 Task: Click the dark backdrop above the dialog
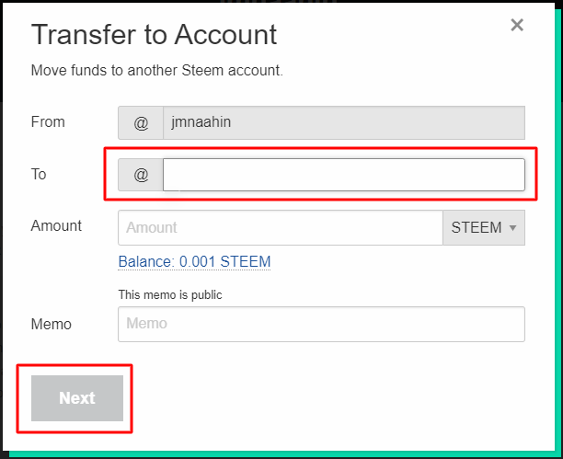pyautogui.click(x=276, y=3)
